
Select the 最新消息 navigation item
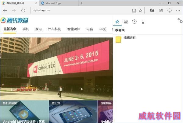click(10, 29)
